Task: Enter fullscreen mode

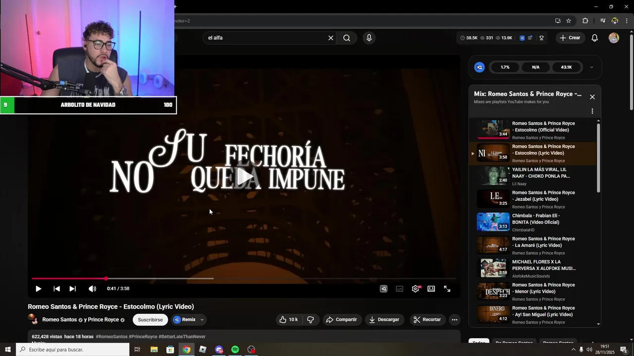Action: [x=447, y=289]
